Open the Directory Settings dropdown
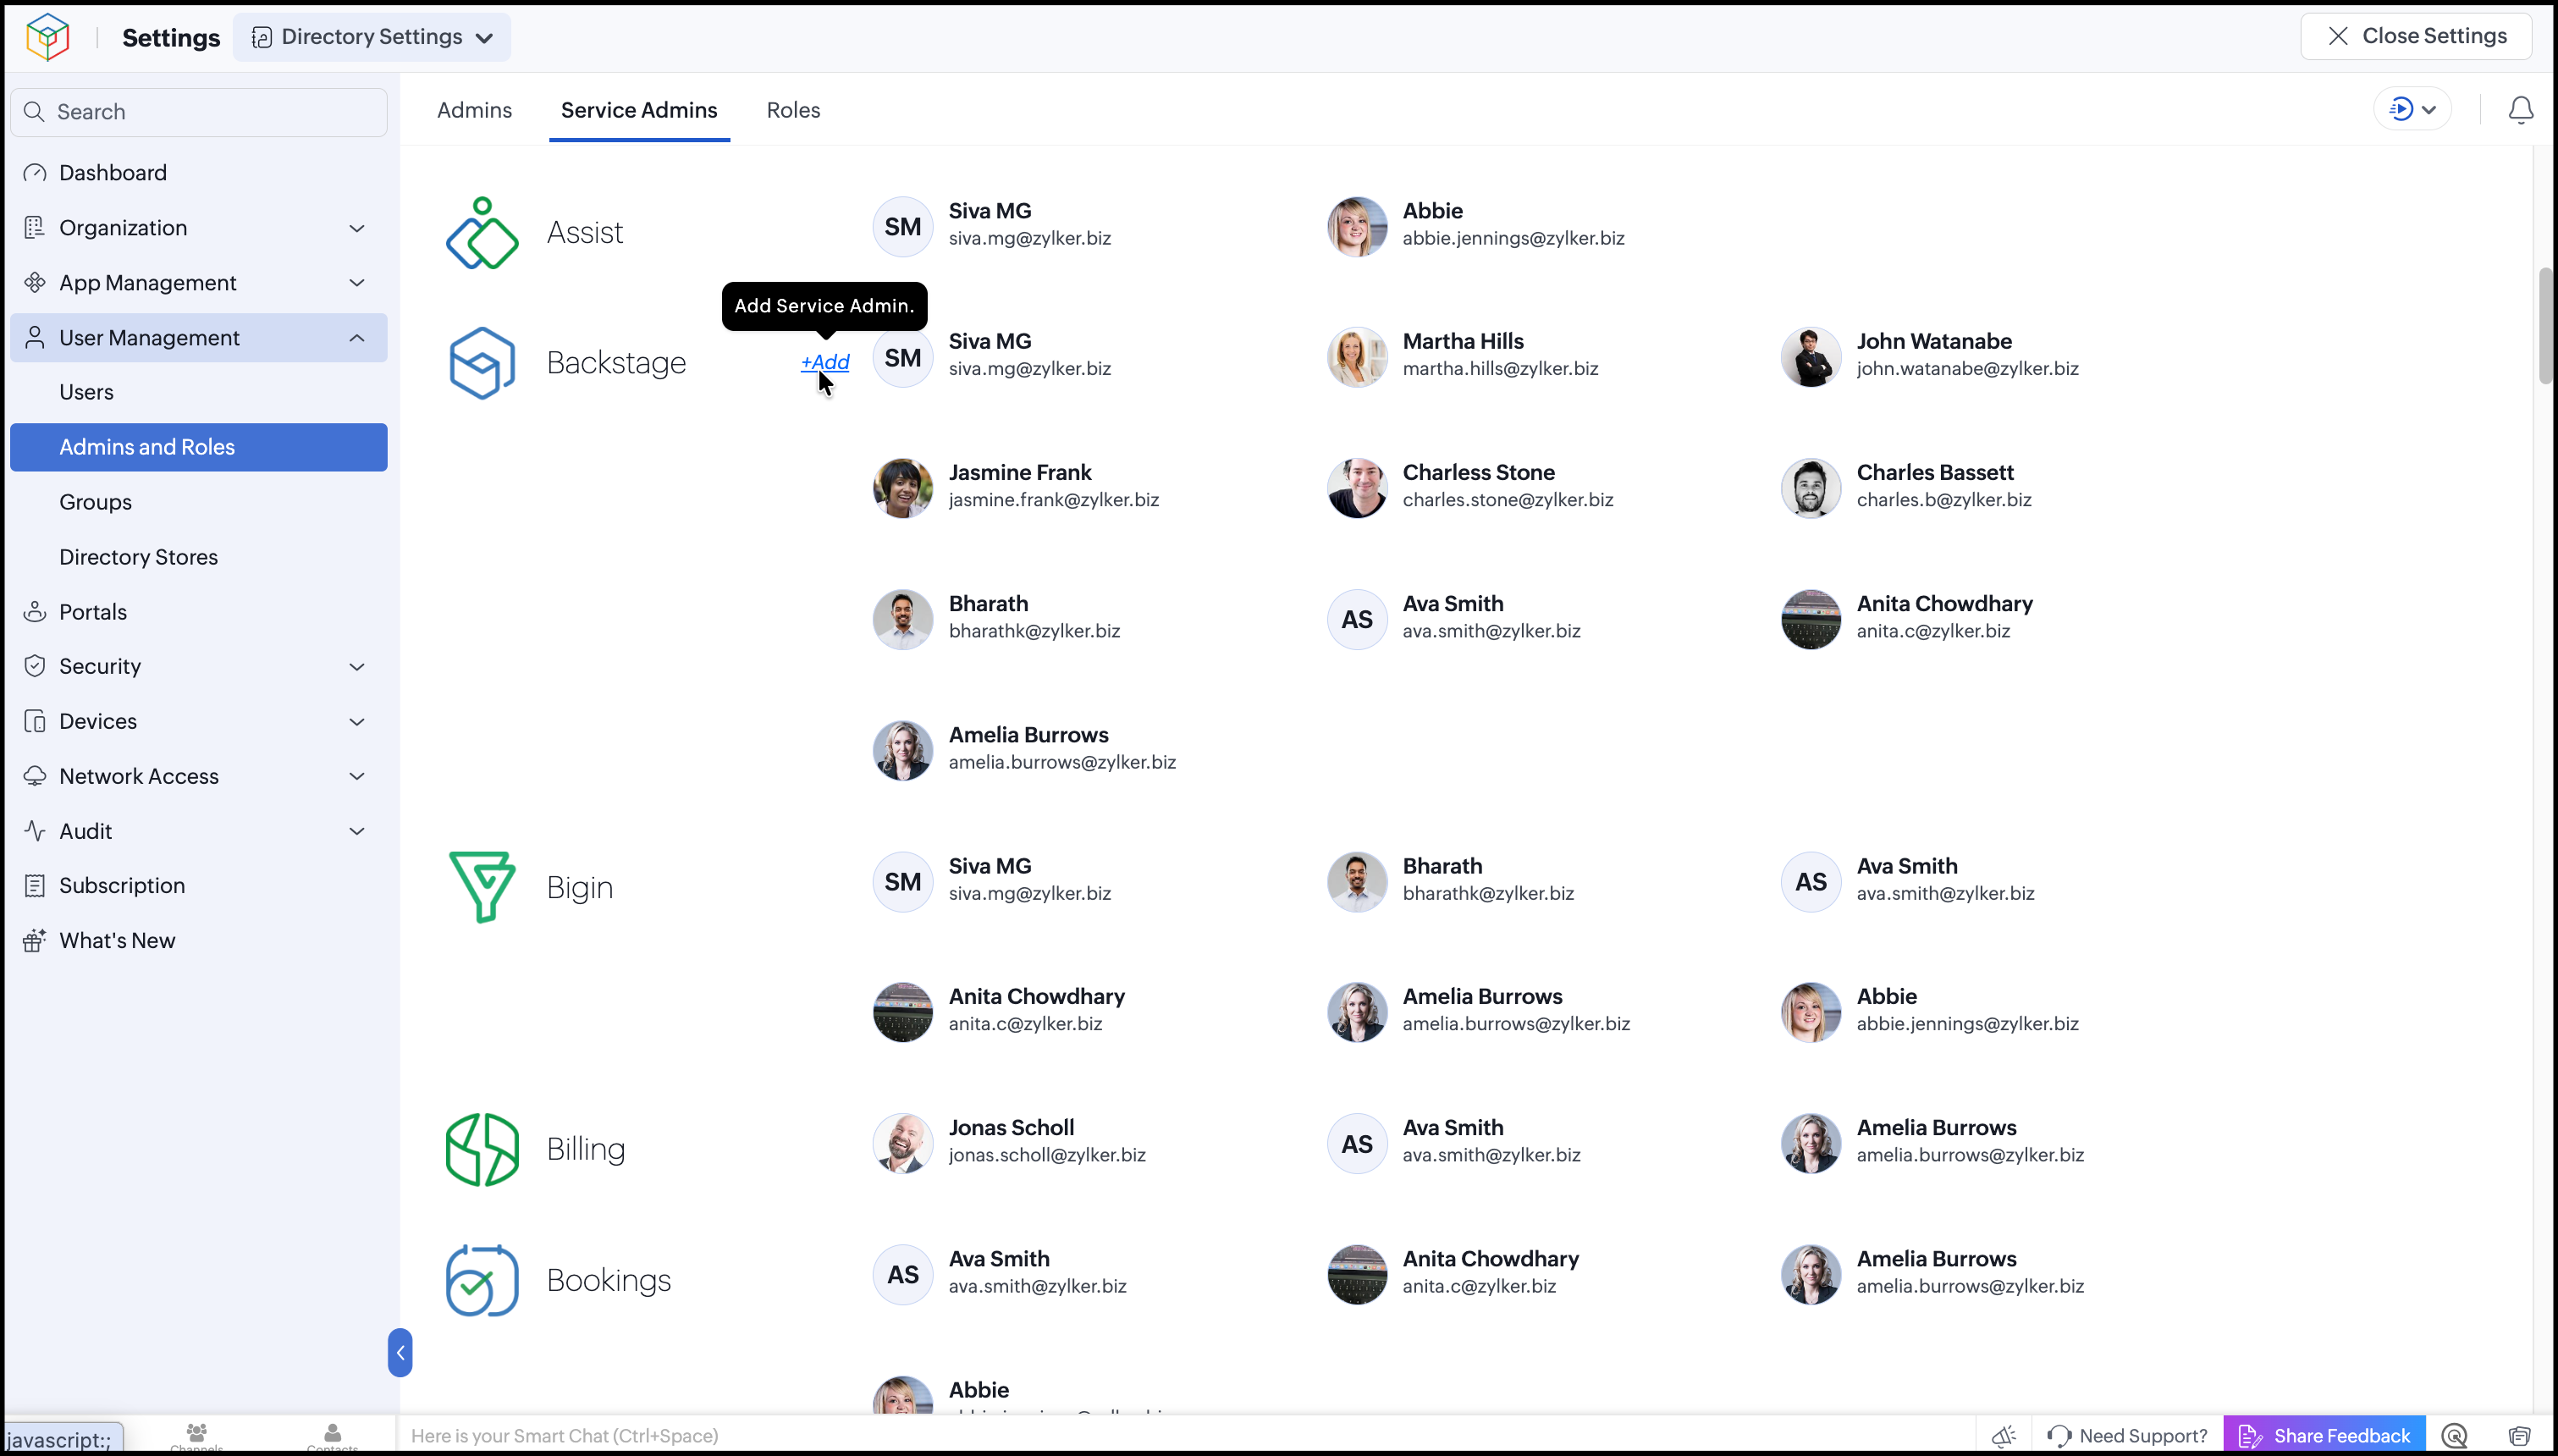Screen dimensions: 2558x1456 (x=372, y=37)
